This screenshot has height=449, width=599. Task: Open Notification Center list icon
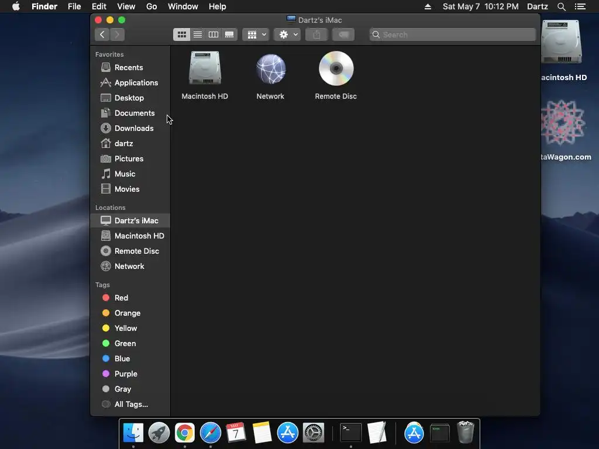580,6
